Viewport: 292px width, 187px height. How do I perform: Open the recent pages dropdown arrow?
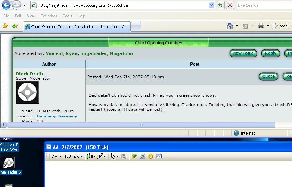click(x=25, y=5)
